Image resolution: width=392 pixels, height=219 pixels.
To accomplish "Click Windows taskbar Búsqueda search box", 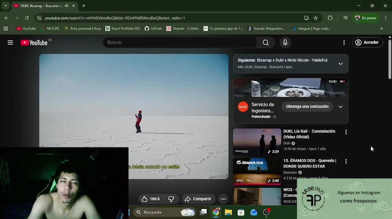I will tap(165, 212).
